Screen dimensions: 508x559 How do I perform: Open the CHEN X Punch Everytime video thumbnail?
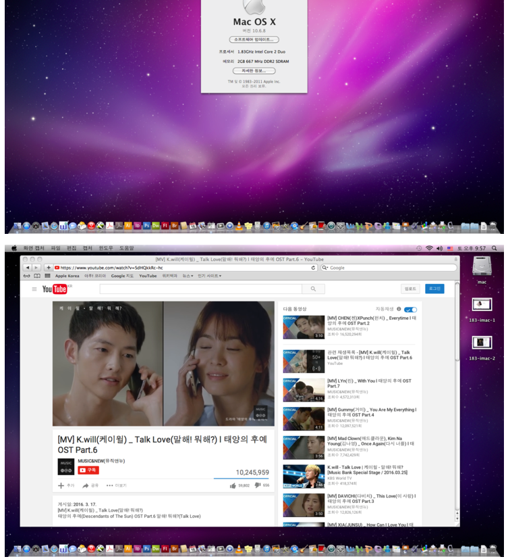click(x=304, y=327)
